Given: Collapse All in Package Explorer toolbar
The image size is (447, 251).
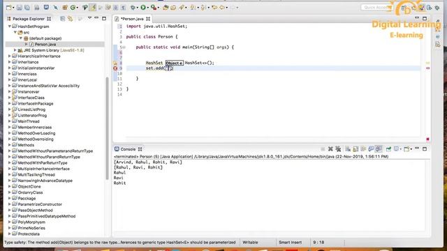Looking at the screenshot, I should 62,19.
